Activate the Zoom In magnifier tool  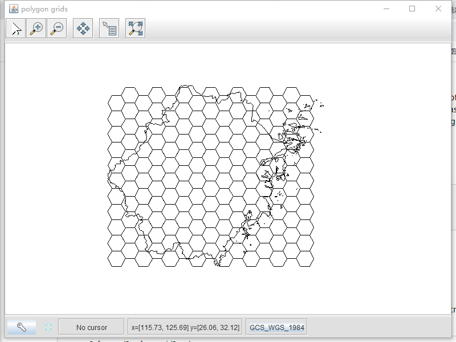point(35,27)
